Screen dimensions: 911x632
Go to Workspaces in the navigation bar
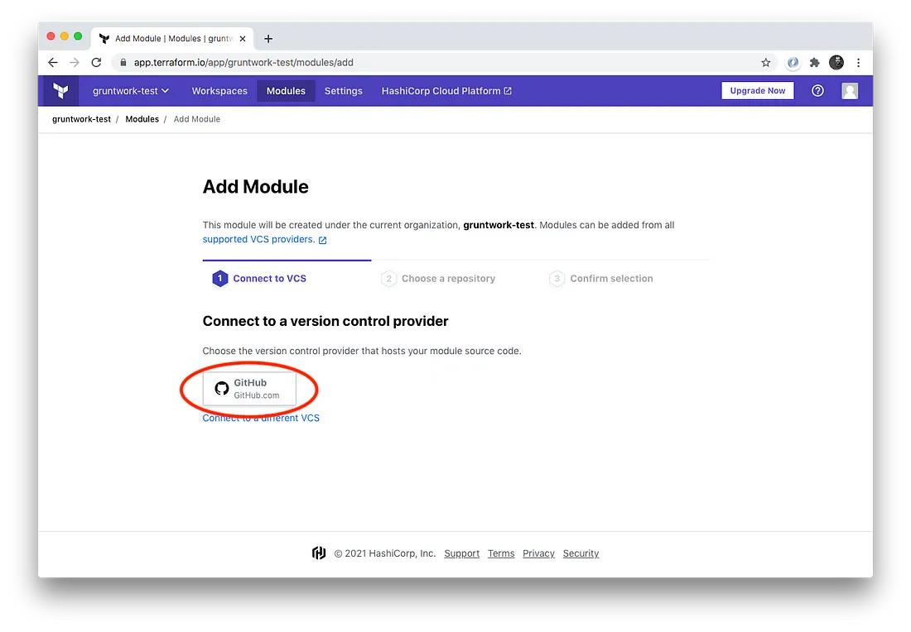click(219, 91)
